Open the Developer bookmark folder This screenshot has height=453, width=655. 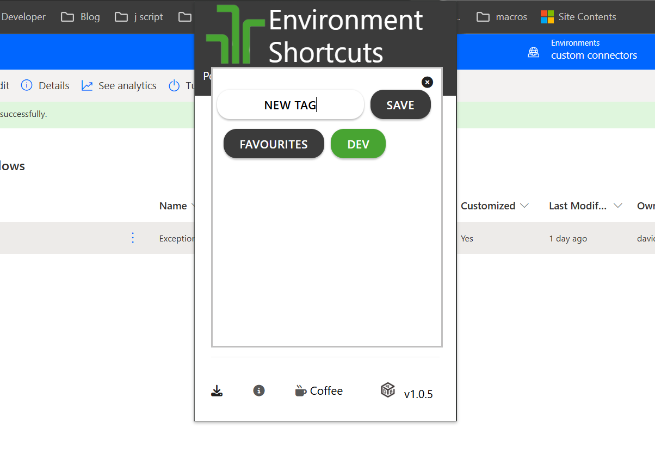coord(23,17)
